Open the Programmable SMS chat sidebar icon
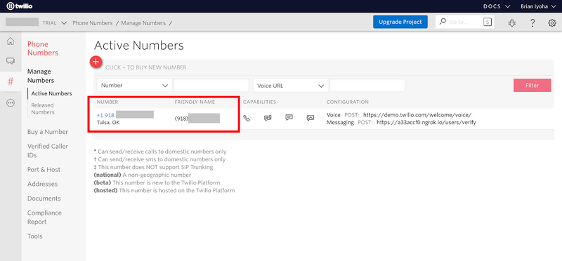 [x=11, y=61]
